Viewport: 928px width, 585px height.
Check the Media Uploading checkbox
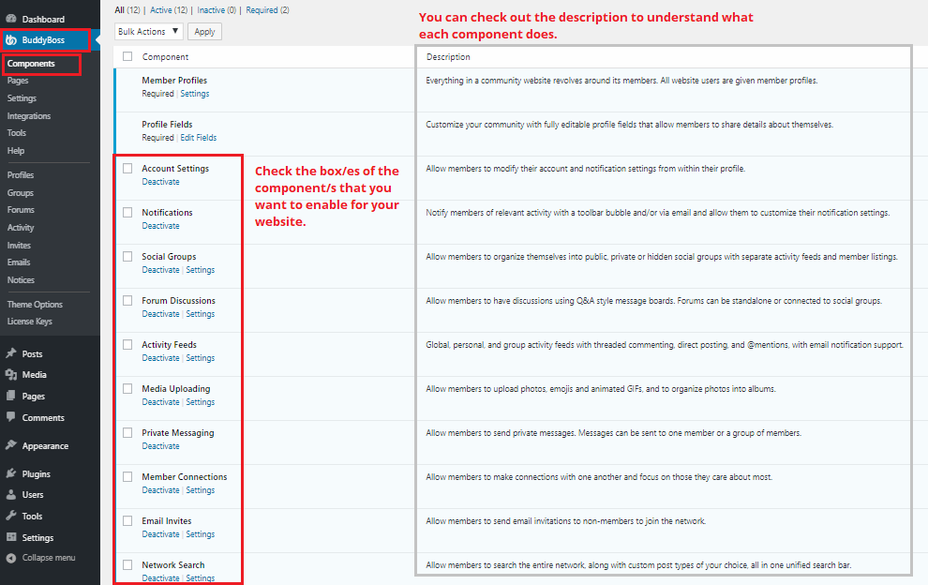point(127,388)
